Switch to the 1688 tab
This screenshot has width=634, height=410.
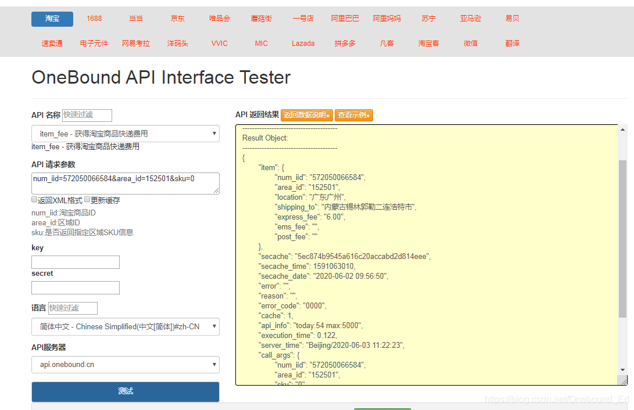[94, 19]
